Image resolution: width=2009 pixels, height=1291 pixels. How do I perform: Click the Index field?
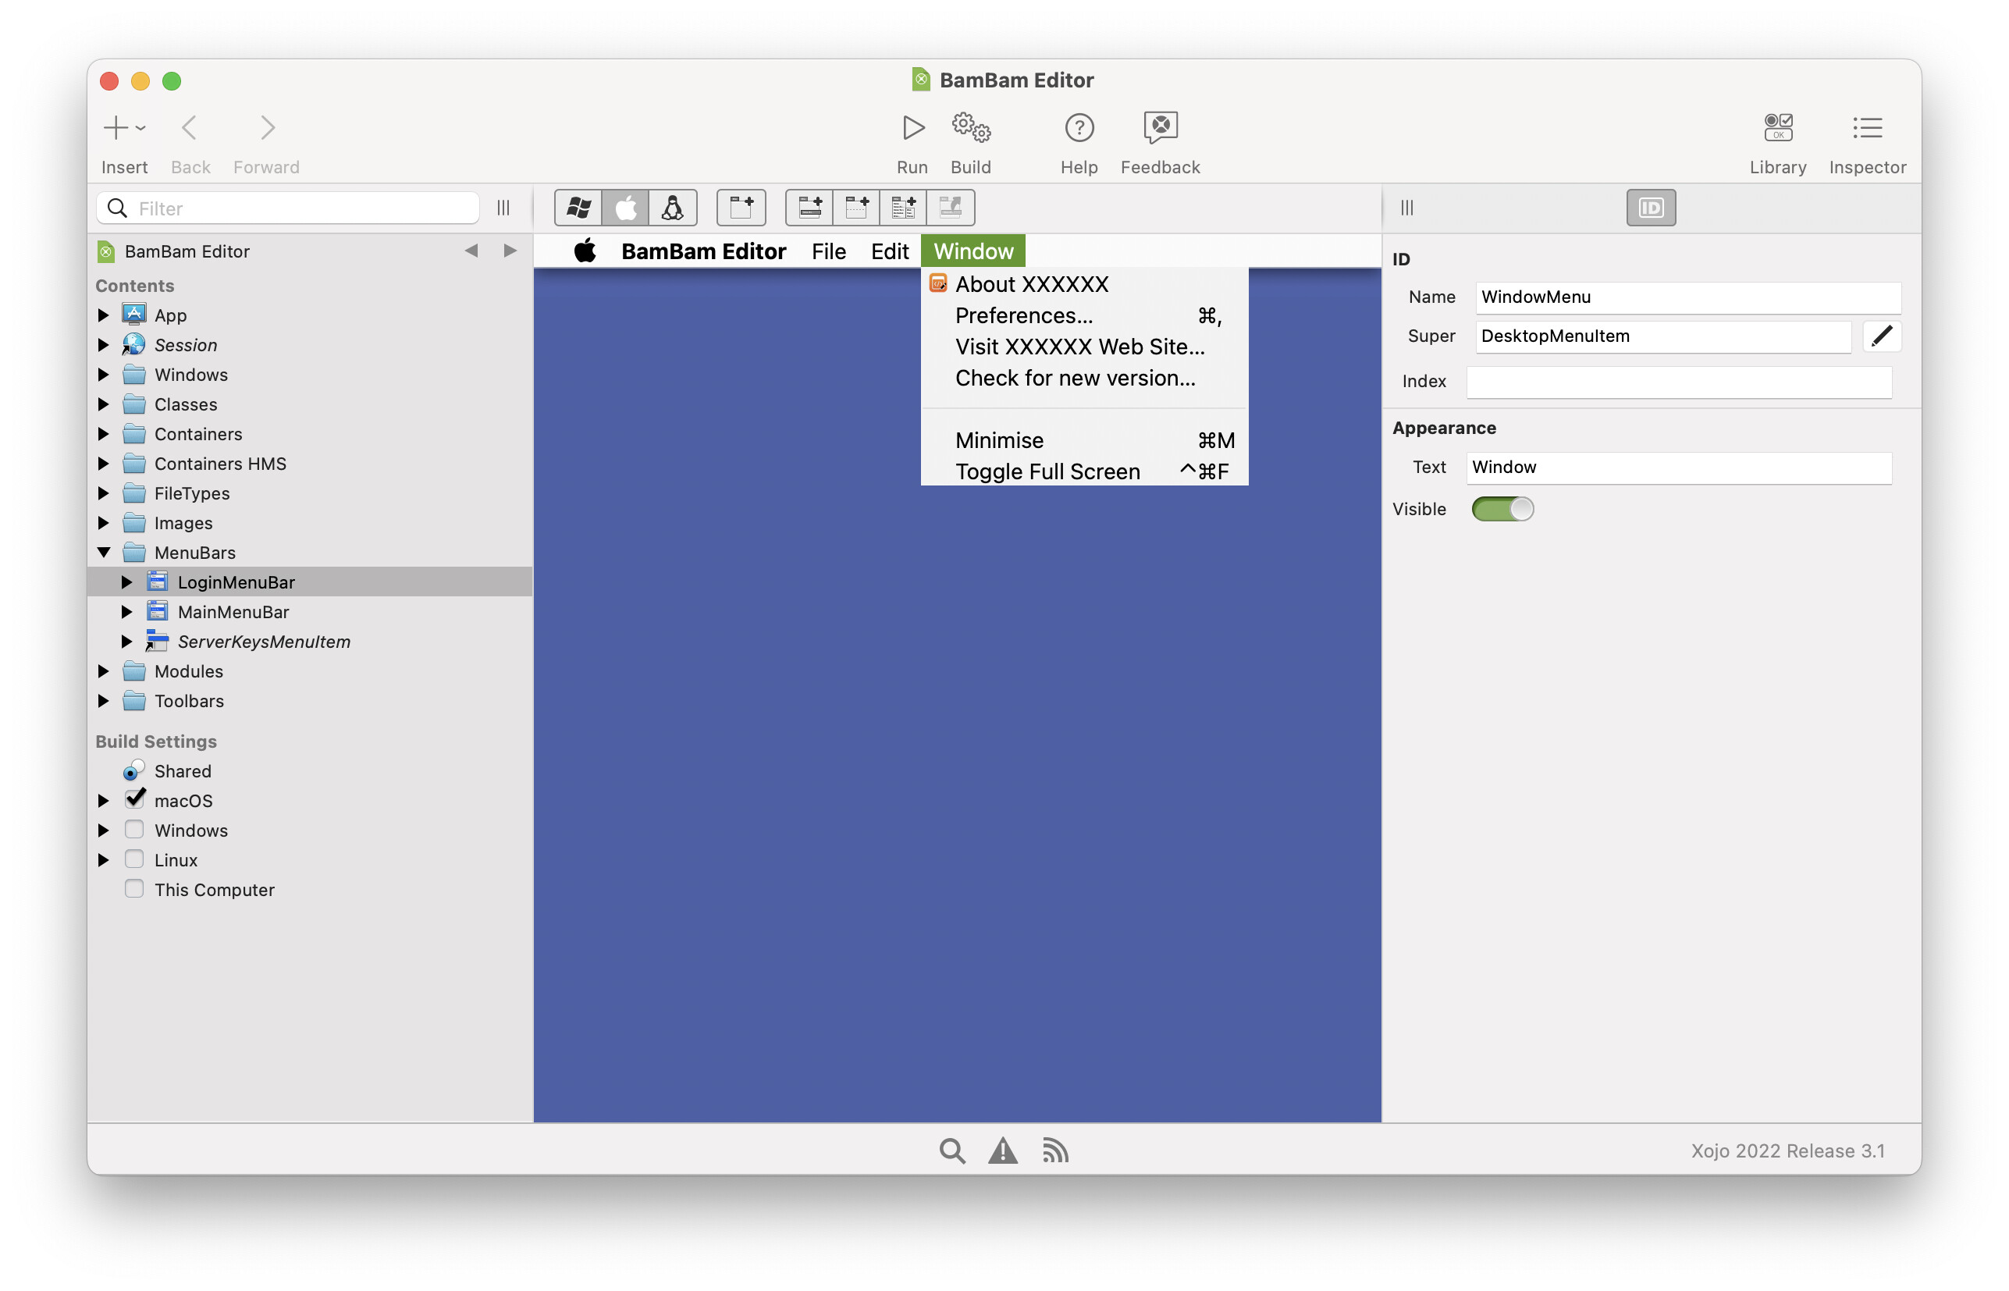click(x=1678, y=382)
